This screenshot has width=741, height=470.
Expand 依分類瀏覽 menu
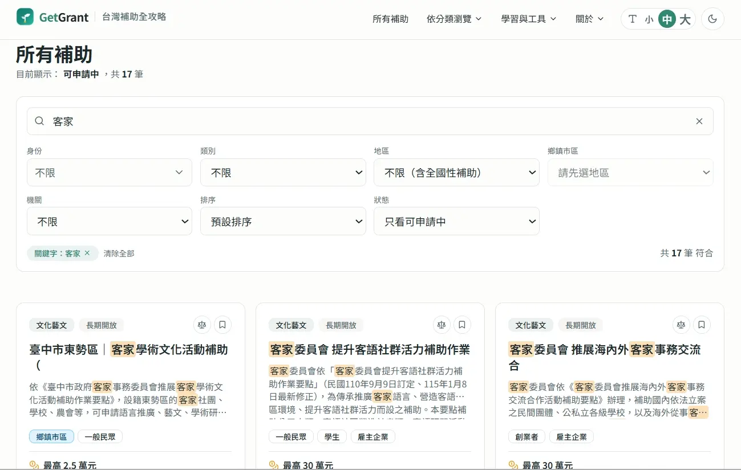click(x=454, y=19)
